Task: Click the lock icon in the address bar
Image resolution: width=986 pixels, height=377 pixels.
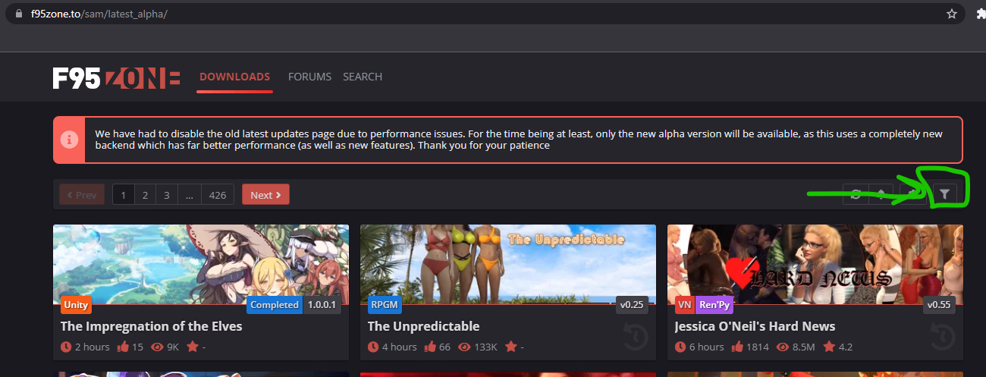Action: coord(20,14)
